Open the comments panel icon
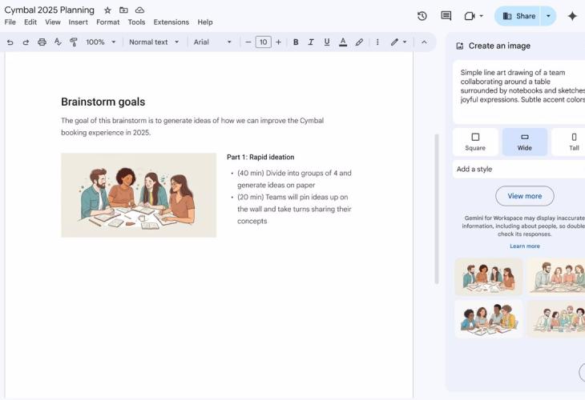 (x=446, y=16)
